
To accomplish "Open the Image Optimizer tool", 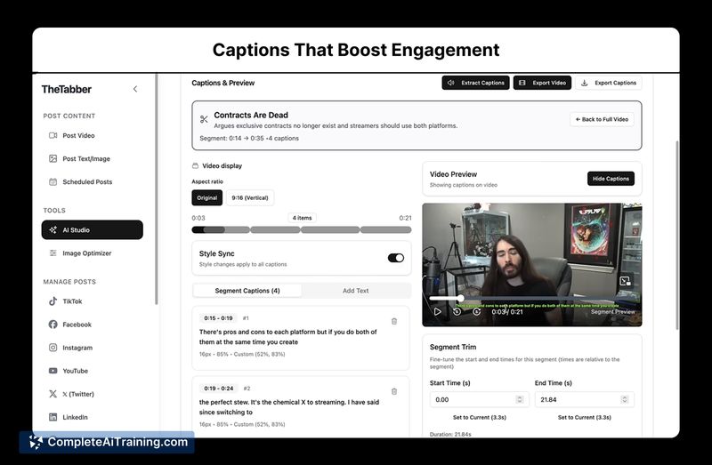I will (x=86, y=253).
